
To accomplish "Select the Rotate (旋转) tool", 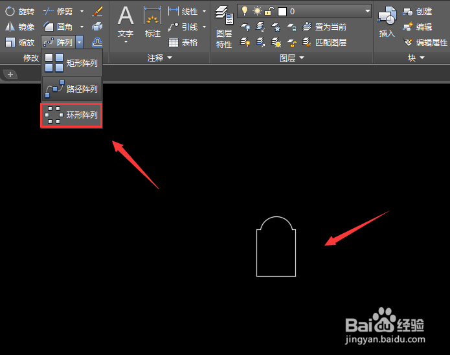I will (20, 12).
